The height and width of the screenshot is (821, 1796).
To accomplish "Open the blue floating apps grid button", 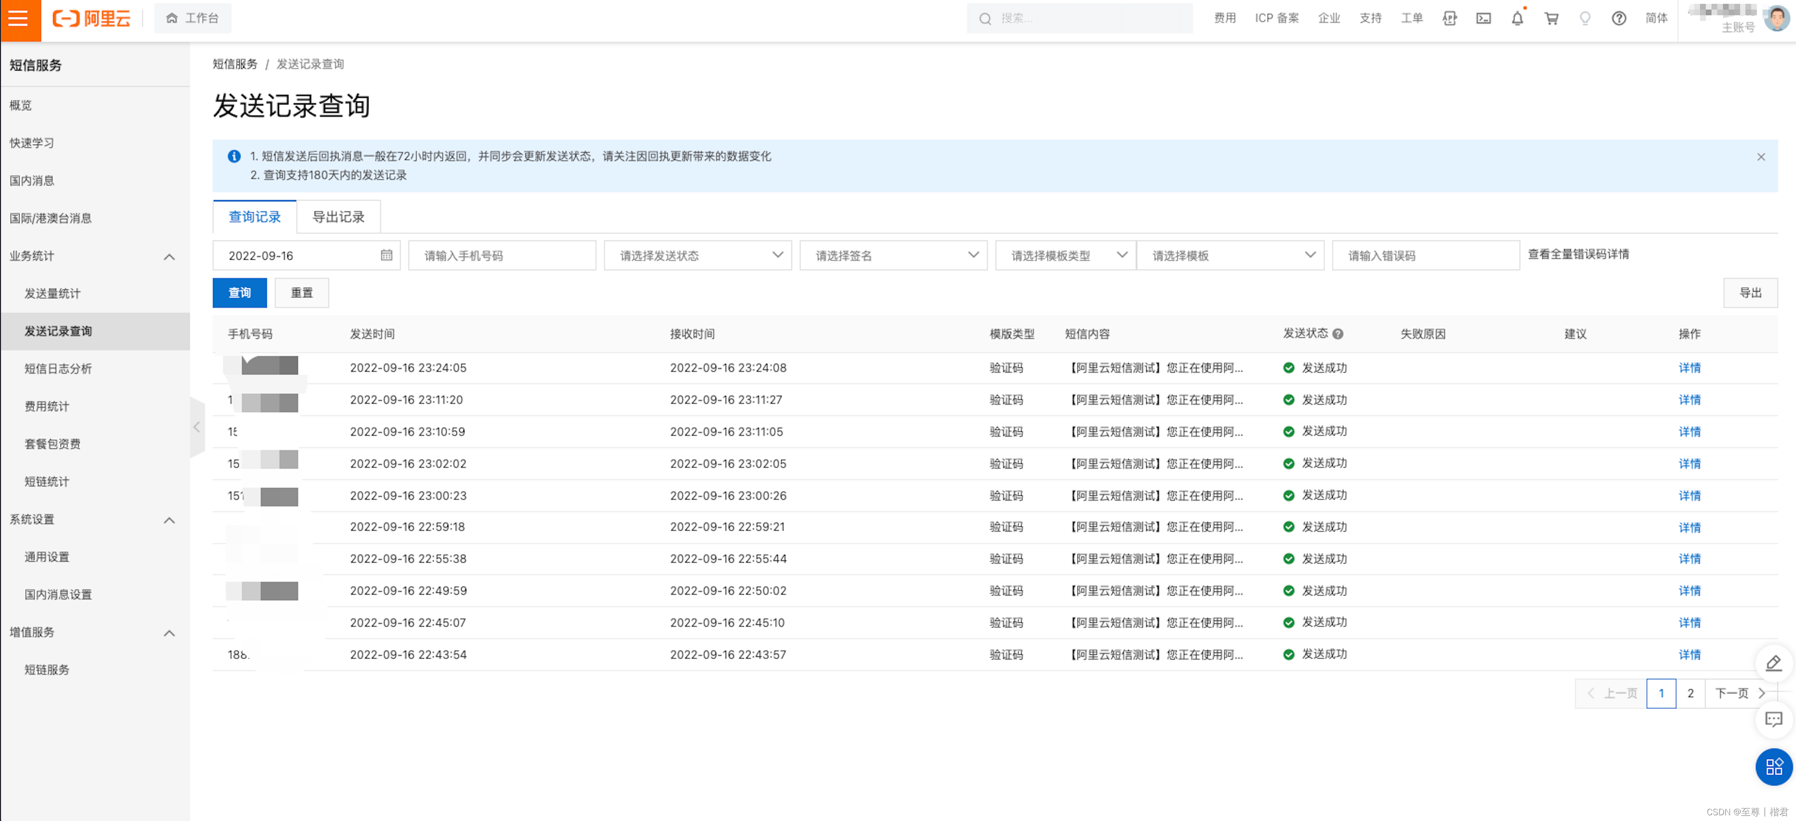I will 1774,767.
